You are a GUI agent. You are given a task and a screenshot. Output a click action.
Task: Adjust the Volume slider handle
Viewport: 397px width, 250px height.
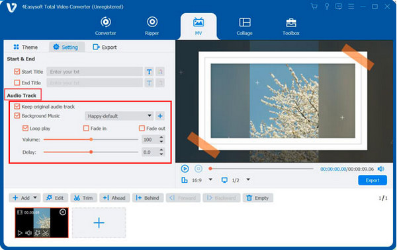[x=91, y=139]
